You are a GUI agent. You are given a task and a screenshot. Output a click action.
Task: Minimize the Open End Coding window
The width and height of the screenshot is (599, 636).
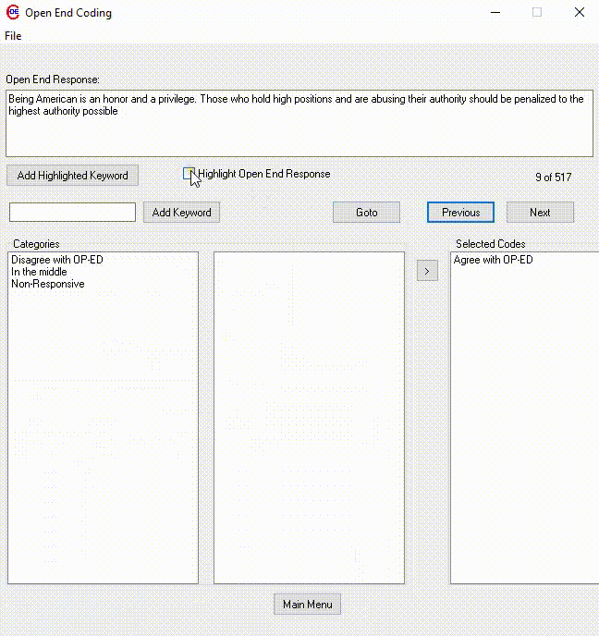(x=495, y=13)
